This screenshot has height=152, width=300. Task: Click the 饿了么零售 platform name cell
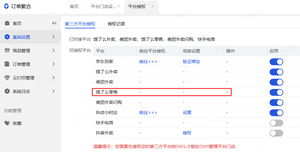pos(107,92)
